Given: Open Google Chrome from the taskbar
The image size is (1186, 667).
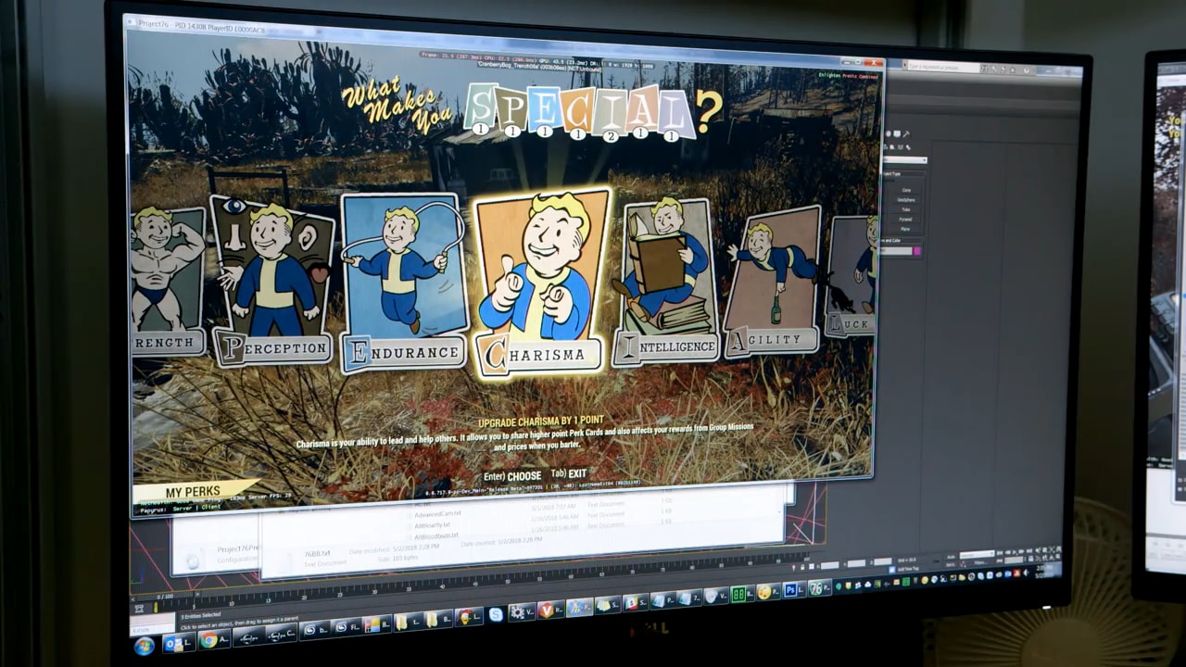Looking at the screenshot, I should [x=213, y=640].
